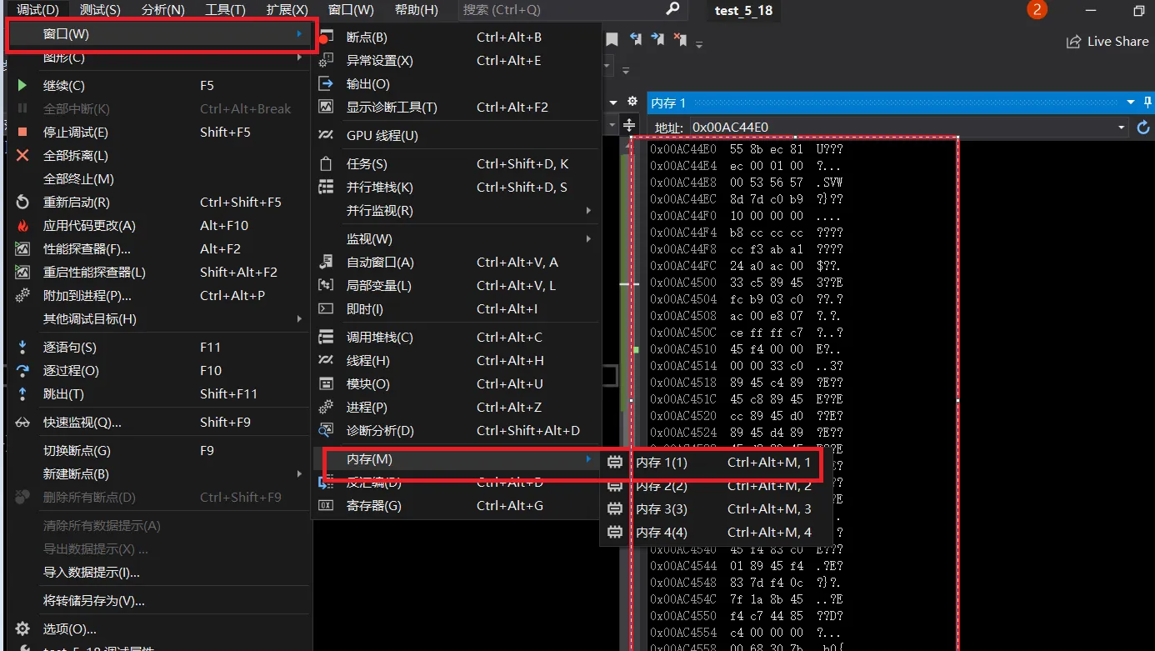Refresh the memory view with the reevaluate icon
Image resolution: width=1155 pixels, height=651 pixels.
tap(1143, 128)
